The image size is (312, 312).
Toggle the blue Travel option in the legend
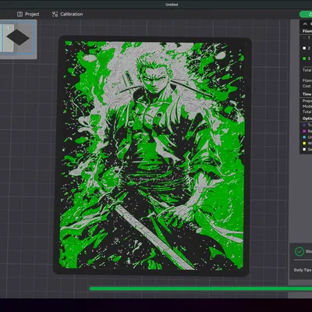pos(304,125)
